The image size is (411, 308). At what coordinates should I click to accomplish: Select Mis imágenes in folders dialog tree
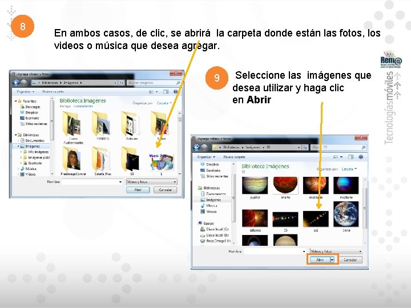pos(36,152)
